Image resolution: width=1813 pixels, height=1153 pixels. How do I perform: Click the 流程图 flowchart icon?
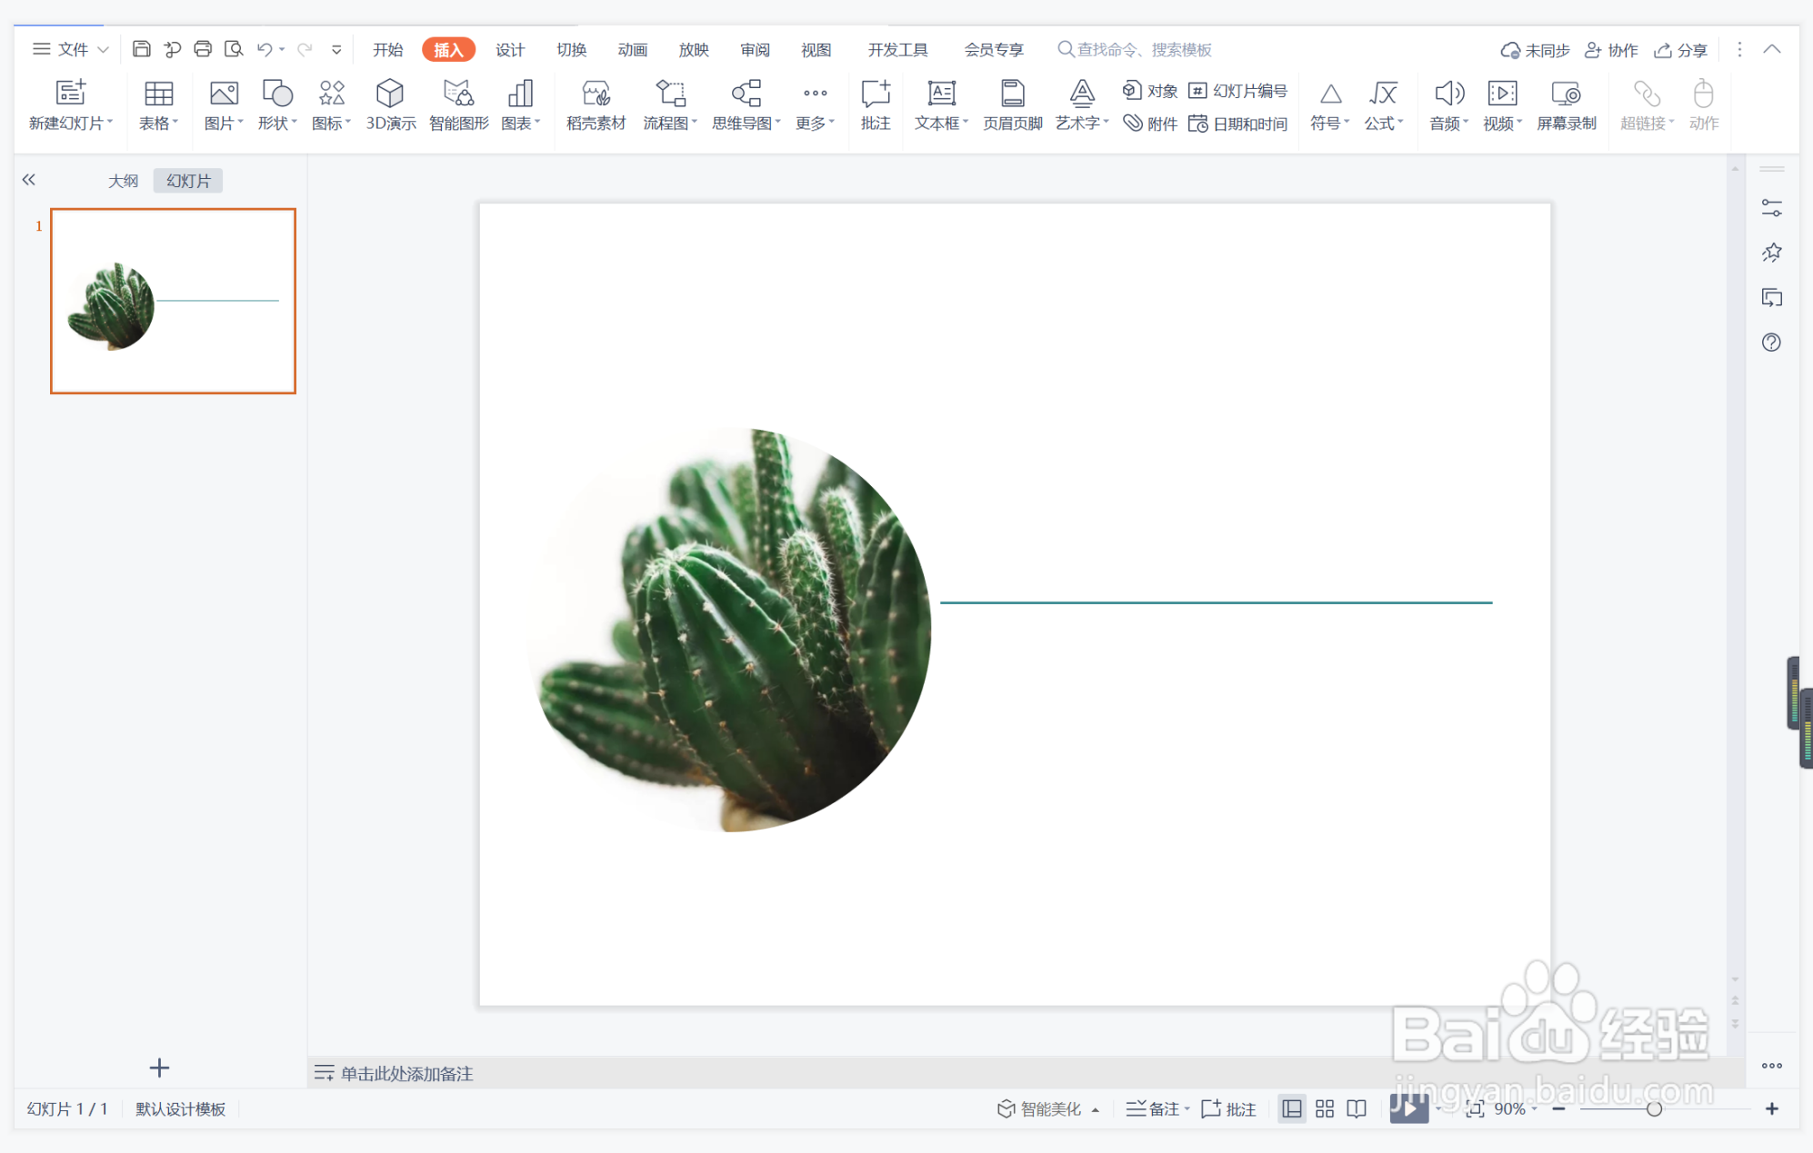pos(670,93)
